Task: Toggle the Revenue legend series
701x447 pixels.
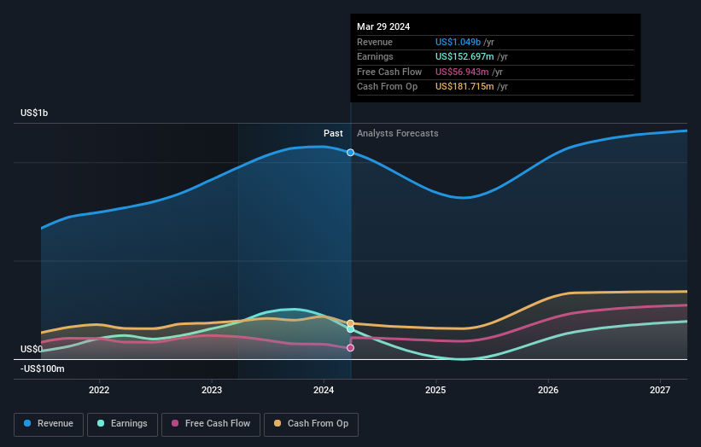Action: coord(49,424)
